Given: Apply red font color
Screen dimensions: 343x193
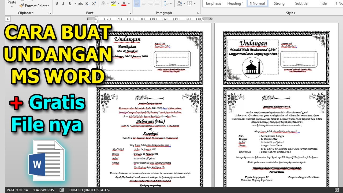Looking at the screenshot, I should [124, 3].
